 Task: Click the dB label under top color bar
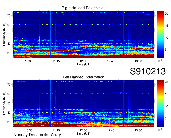160,61
